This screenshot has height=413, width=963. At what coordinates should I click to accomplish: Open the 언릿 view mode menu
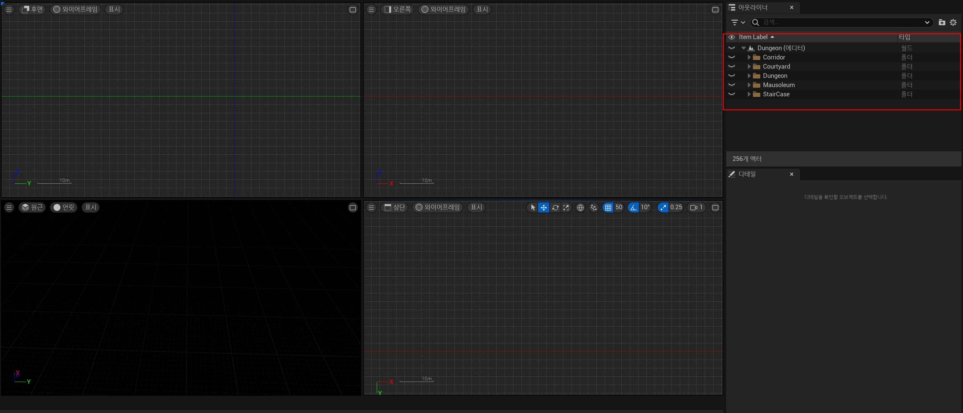[x=63, y=207]
